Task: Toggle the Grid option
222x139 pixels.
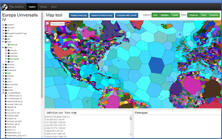Action: pyautogui.click(x=155, y=15)
